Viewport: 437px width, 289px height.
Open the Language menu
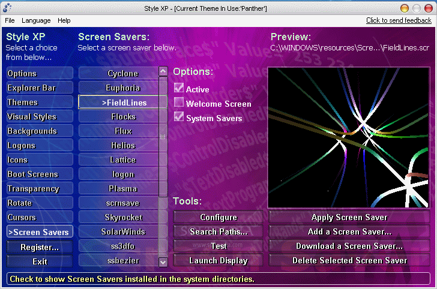[36, 20]
